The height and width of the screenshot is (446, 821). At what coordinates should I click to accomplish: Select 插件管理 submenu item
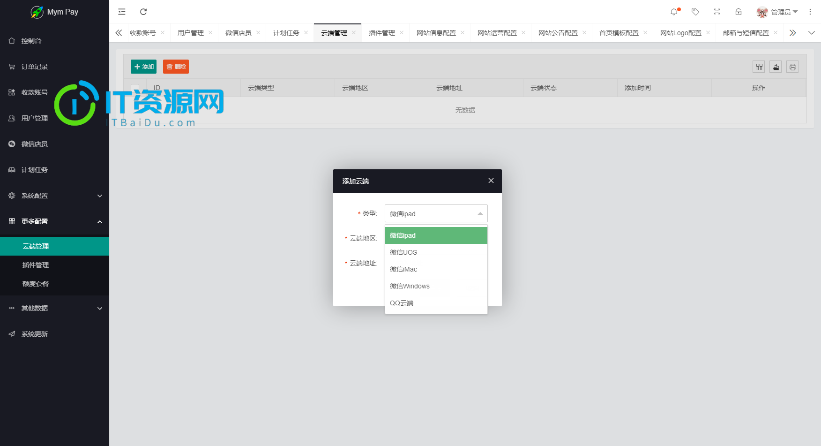54,265
